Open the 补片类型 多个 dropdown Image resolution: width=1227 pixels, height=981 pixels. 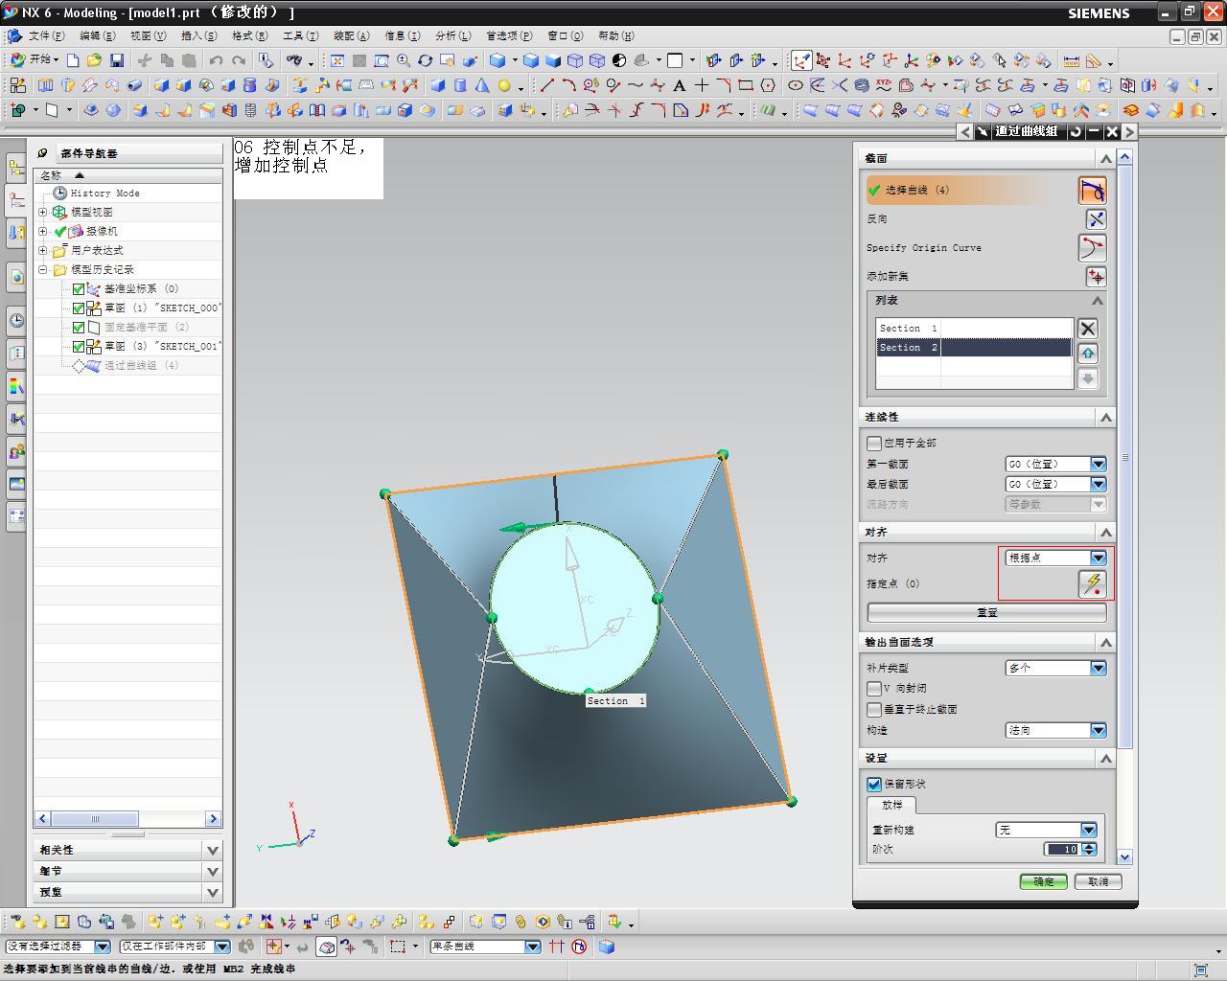1055,668
